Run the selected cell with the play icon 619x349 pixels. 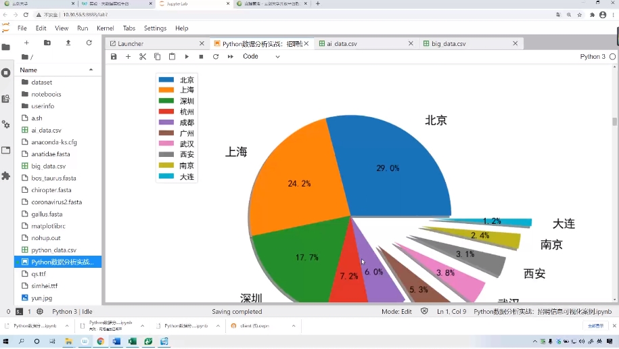tap(187, 57)
